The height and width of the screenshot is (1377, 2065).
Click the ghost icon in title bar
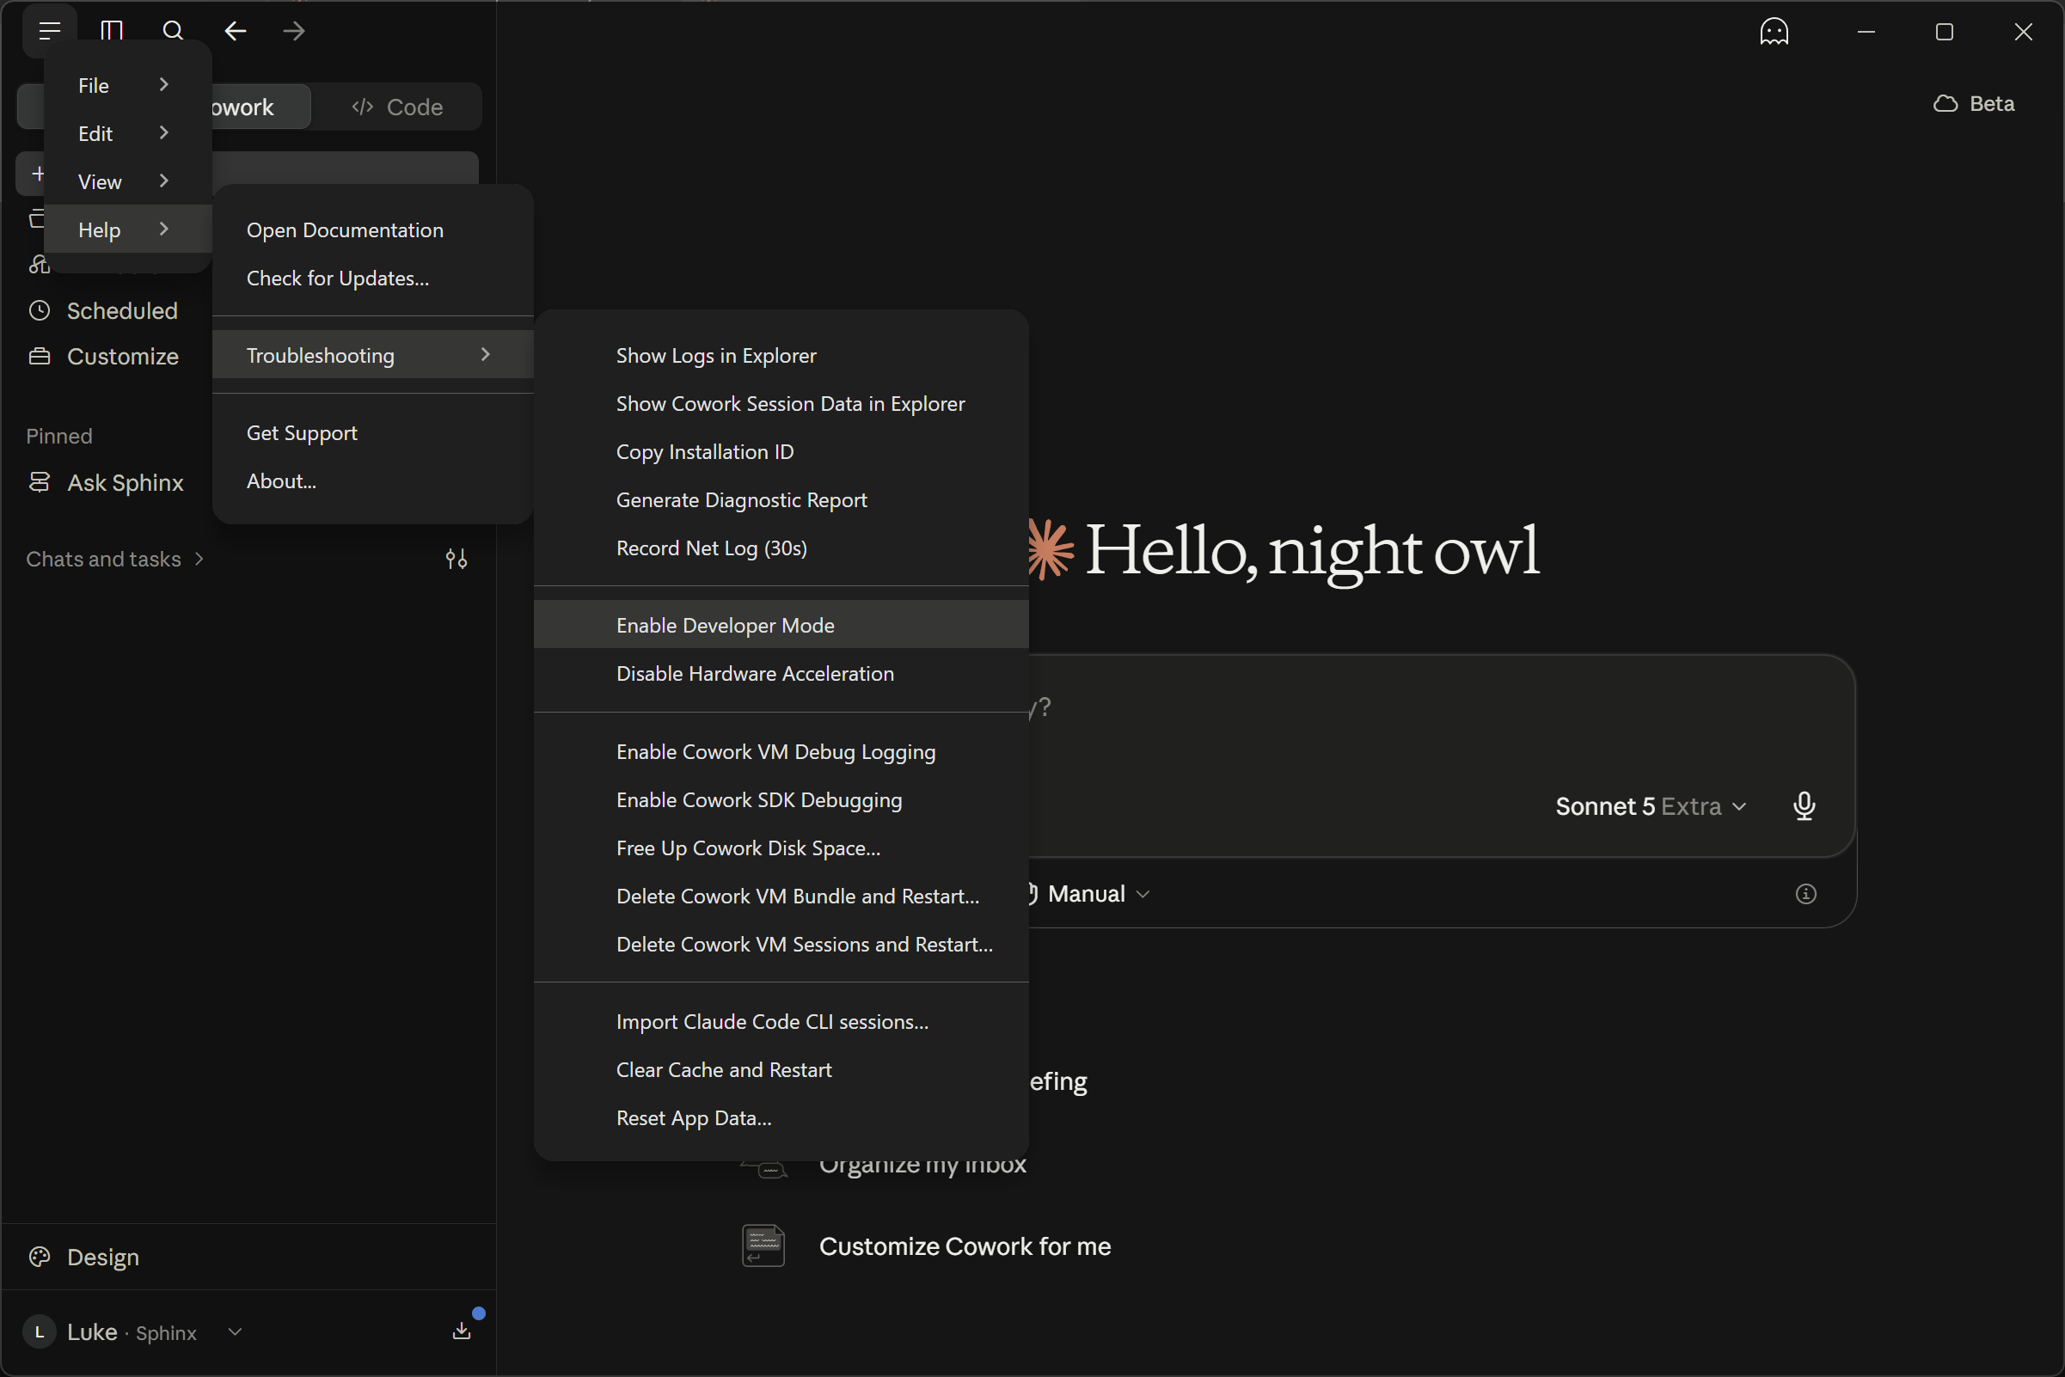(x=1774, y=32)
